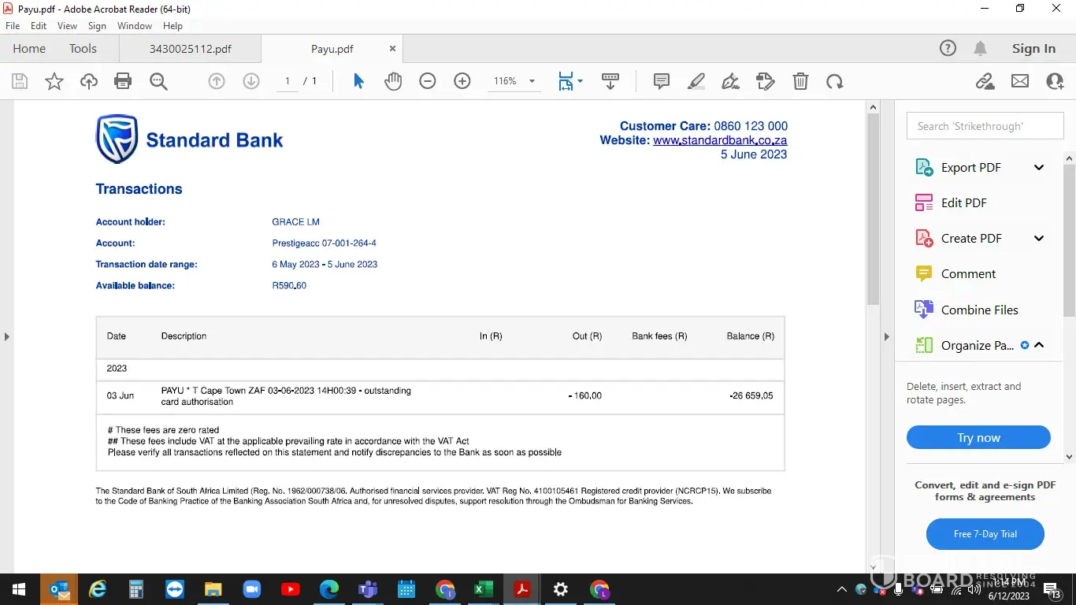The width and height of the screenshot is (1076, 605).
Task: Open the Edit menu
Action: pyautogui.click(x=39, y=26)
